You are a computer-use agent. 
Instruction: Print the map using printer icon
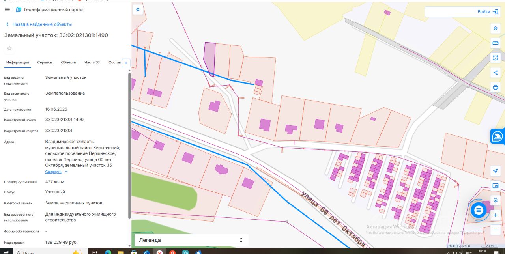tap(496, 87)
